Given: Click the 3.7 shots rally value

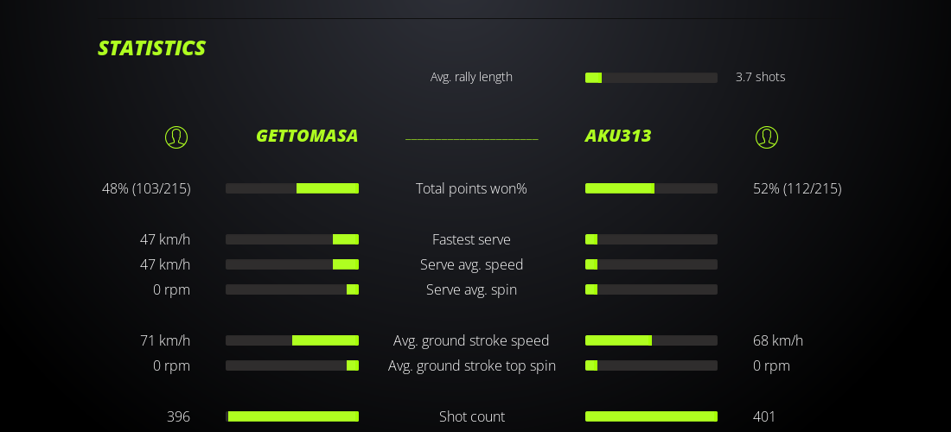Looking at the screenshot, I should point(760,77).
